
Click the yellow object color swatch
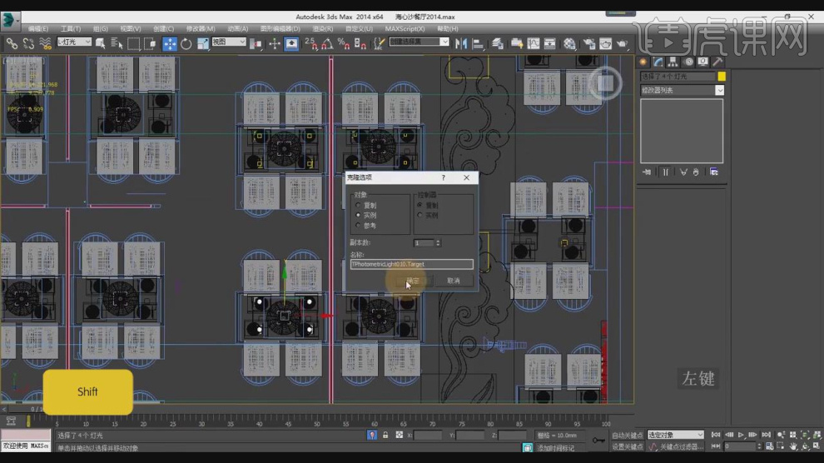[722, 77]
